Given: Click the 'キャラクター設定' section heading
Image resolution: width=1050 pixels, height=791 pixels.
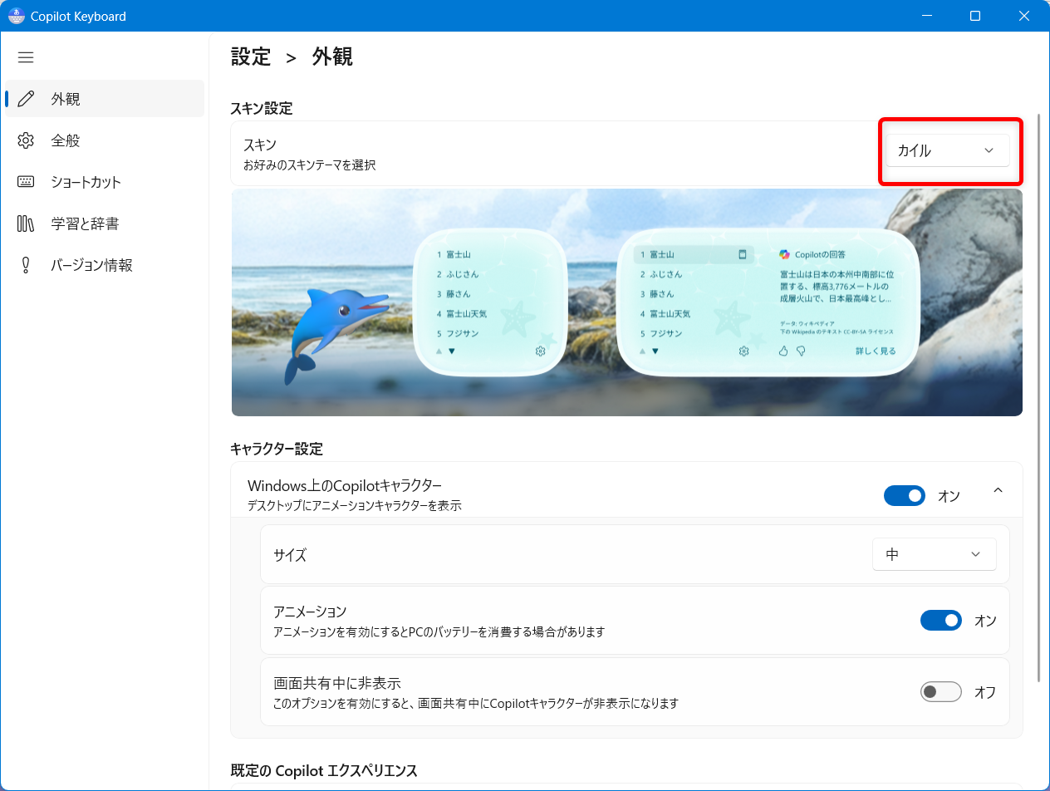Looking at the screenshot, I should [x=277, y=449].
